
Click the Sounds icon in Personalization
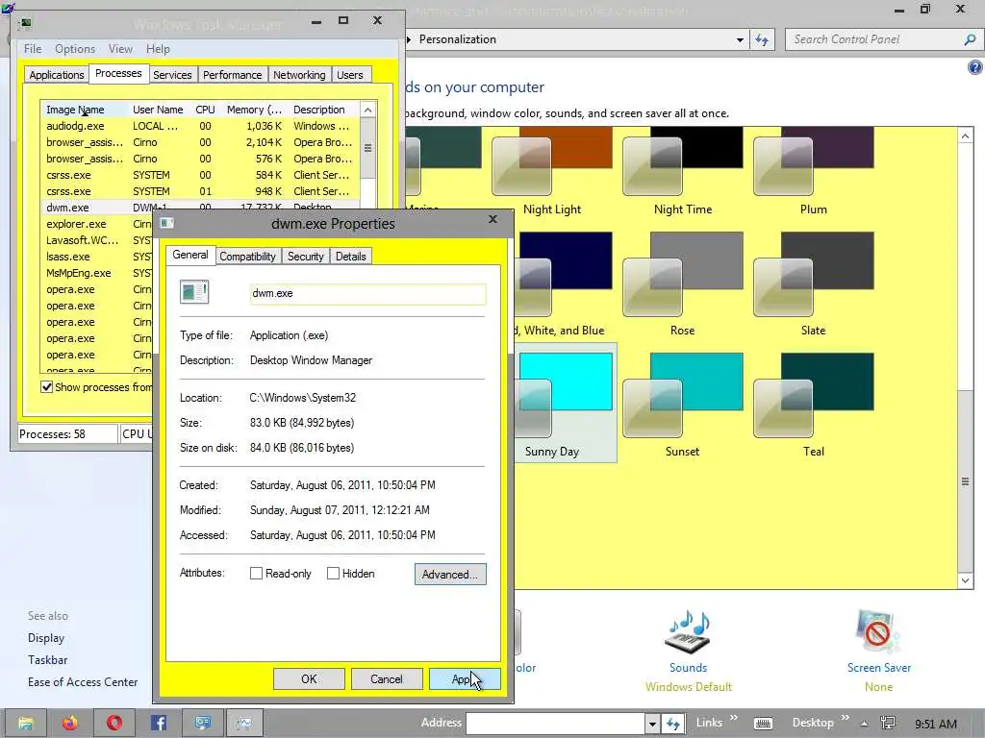[688, 632]
